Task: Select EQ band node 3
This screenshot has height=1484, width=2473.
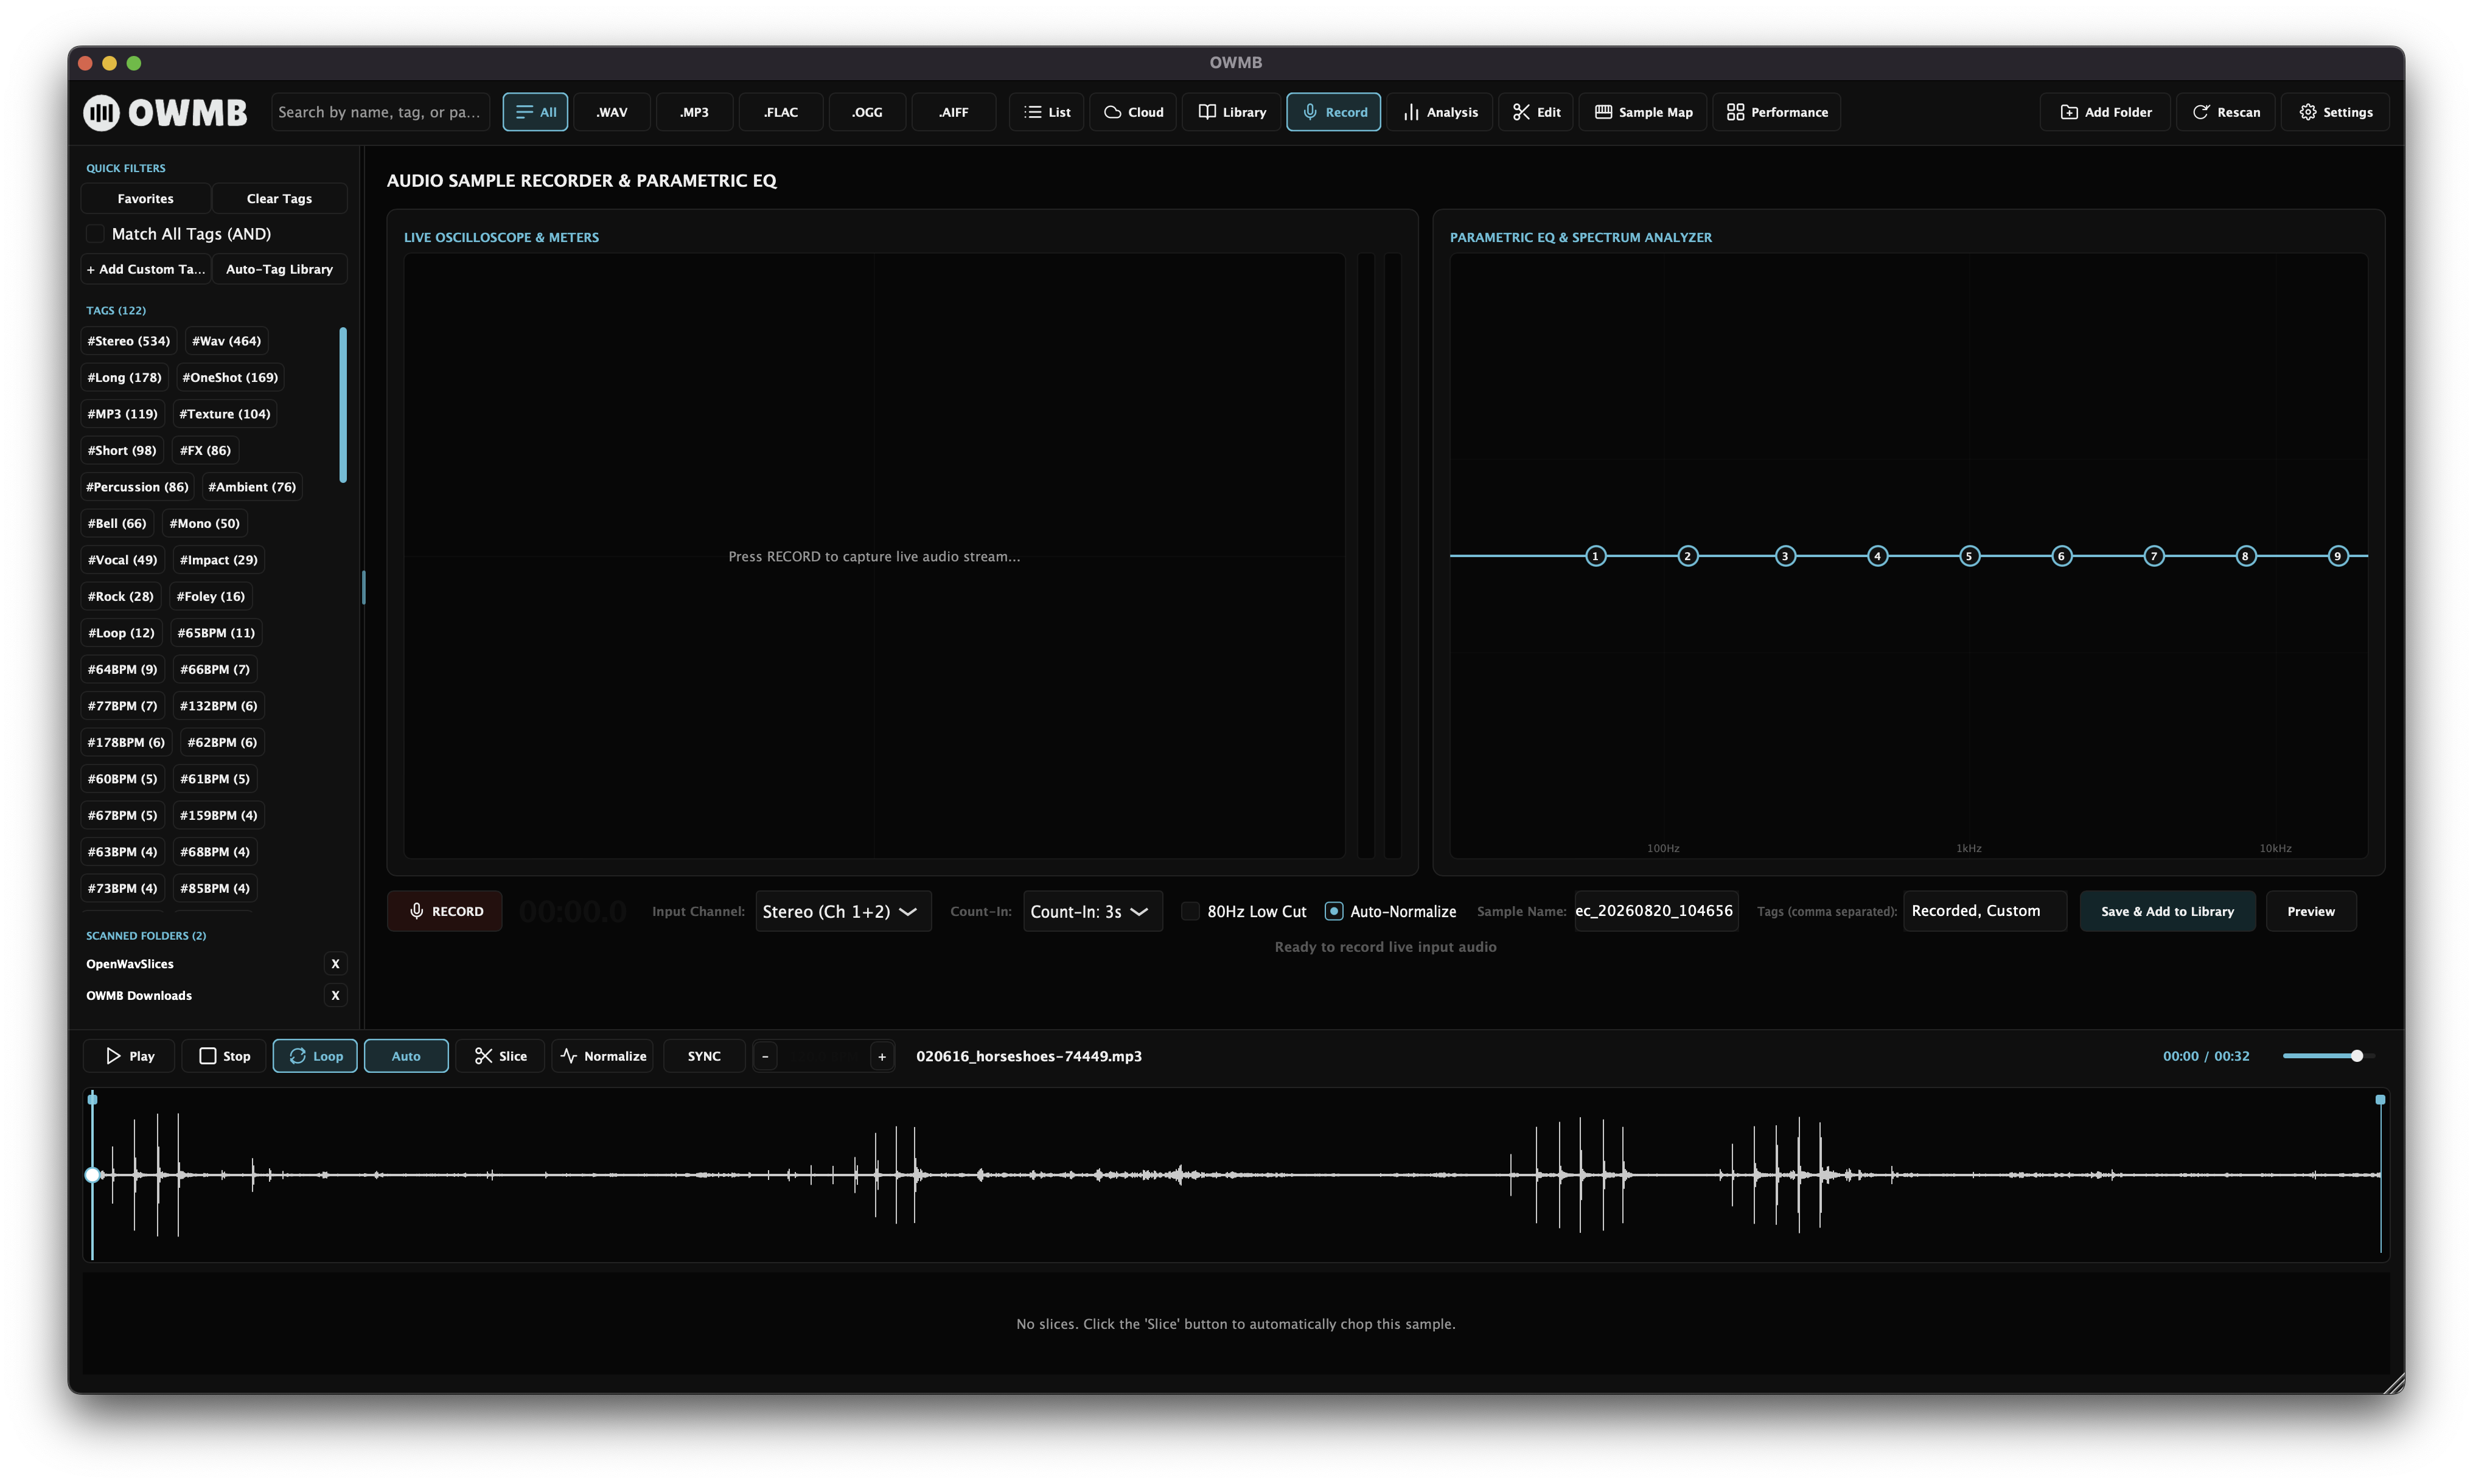Action: pyautogui.click(x=1785, y=556)
